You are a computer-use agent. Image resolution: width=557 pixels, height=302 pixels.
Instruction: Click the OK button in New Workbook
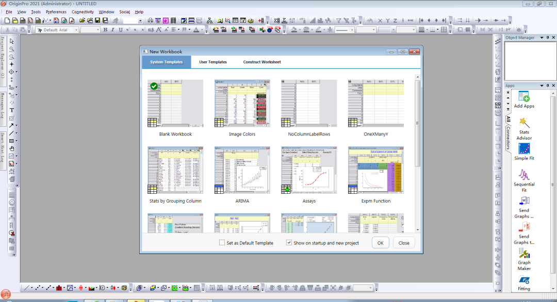pos(381,243)
